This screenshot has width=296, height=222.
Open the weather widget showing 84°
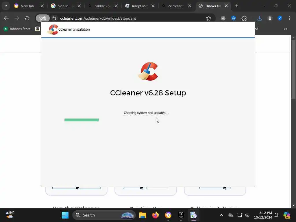(10, 215)
